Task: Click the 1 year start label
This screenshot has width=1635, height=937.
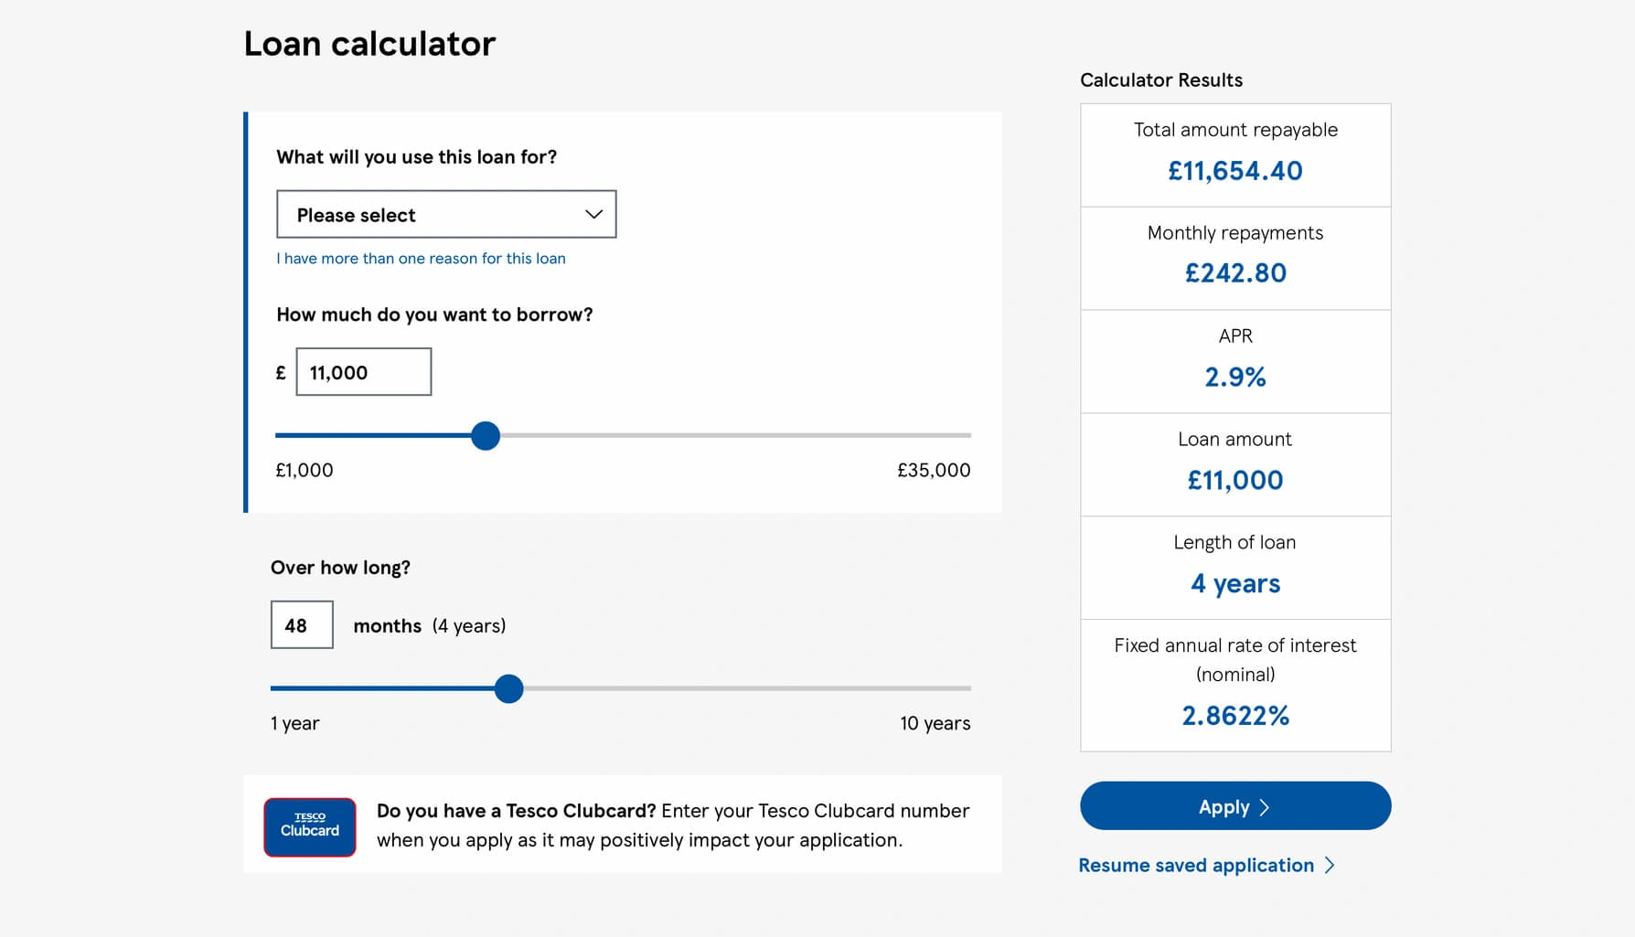Action: pyautogui.click(x=295, y=723)
